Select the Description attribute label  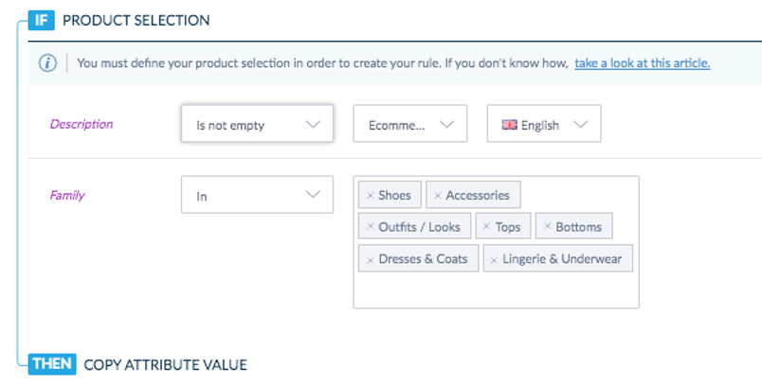pyautogui.click(x=82, y=124)
